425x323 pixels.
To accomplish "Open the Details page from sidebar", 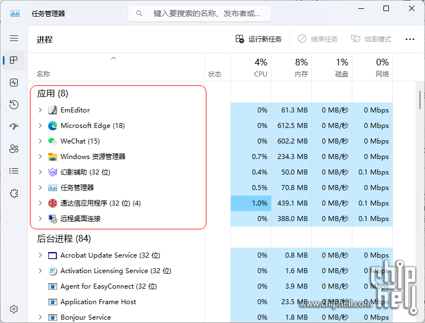I will tap(14, 171).
